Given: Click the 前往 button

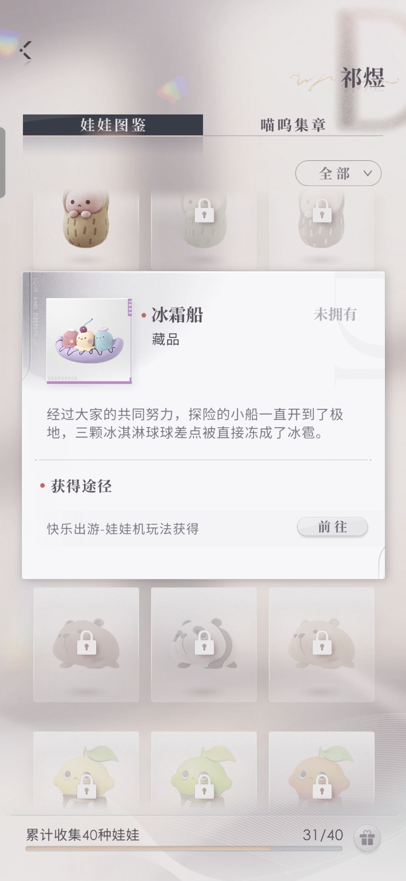Looking at the screenshot, I should pos(332,527).
